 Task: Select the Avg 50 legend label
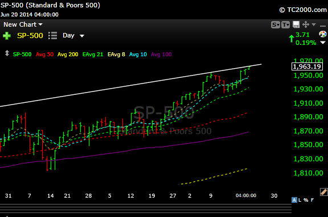coord(44,55)
